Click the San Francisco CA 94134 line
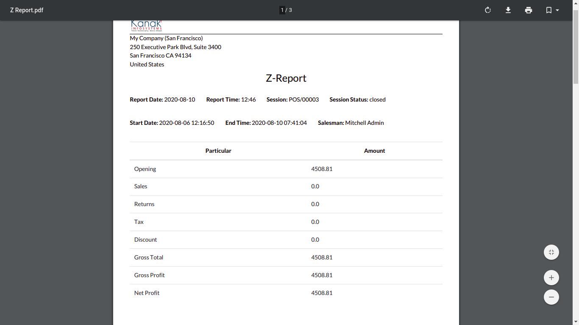This screenshot has height=325, width=579. (x=161, y=55)
